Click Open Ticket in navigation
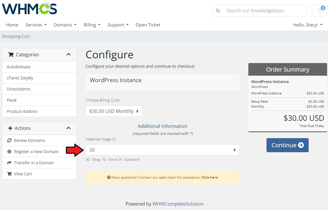Image resolution: width=328 pixels, height=210 pixels. tap(148, 25)
